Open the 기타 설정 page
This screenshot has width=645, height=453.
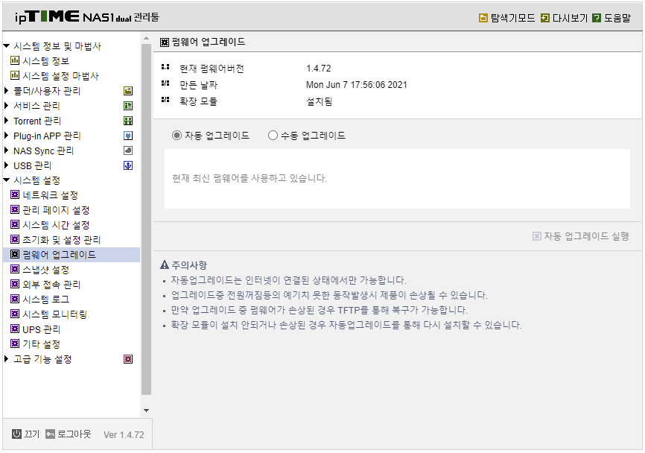[x=41, y=344]
